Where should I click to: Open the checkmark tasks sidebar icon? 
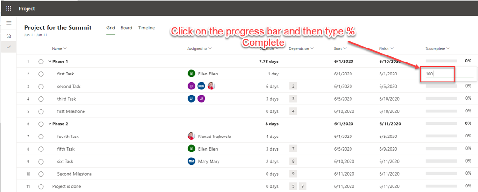(8, 48)
